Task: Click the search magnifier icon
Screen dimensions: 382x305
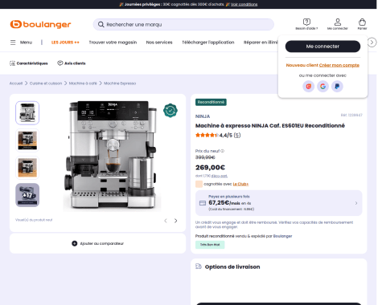Action: [x=101, y=25]
